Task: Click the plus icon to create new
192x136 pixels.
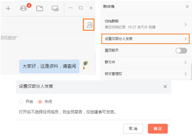Action: click(8, 8)
